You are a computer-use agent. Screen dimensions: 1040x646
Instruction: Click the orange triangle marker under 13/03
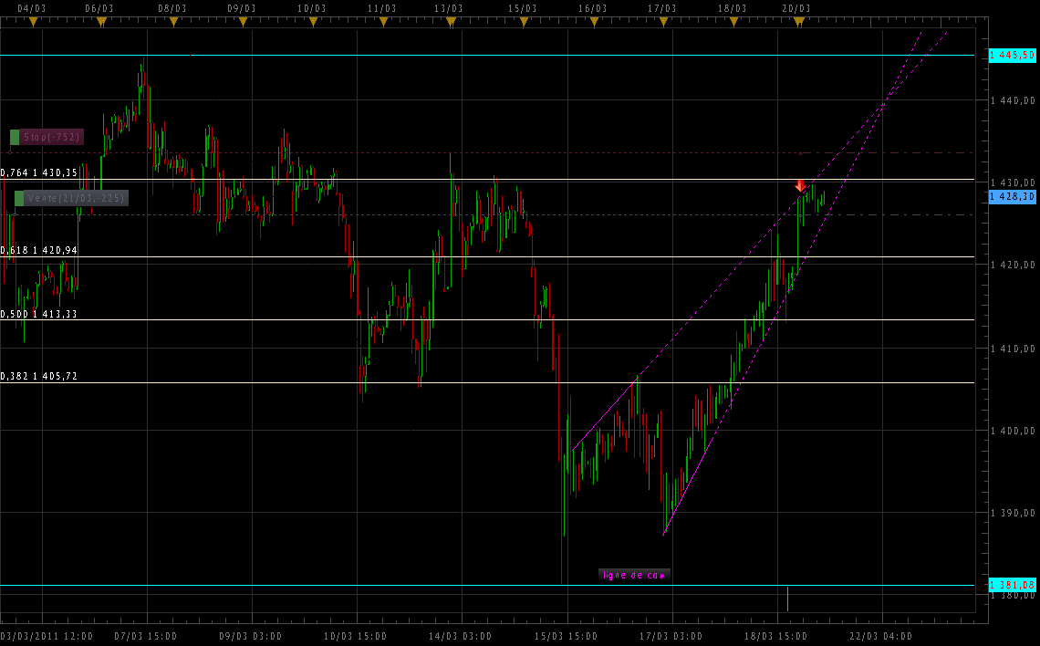click(451, 23)
